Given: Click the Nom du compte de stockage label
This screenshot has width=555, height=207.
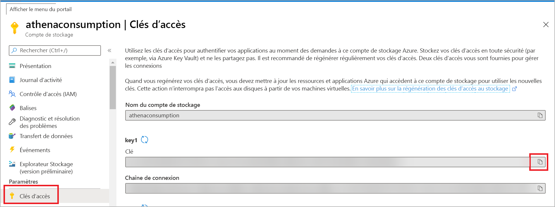Looking at the screenshot, I should (163, 105).
